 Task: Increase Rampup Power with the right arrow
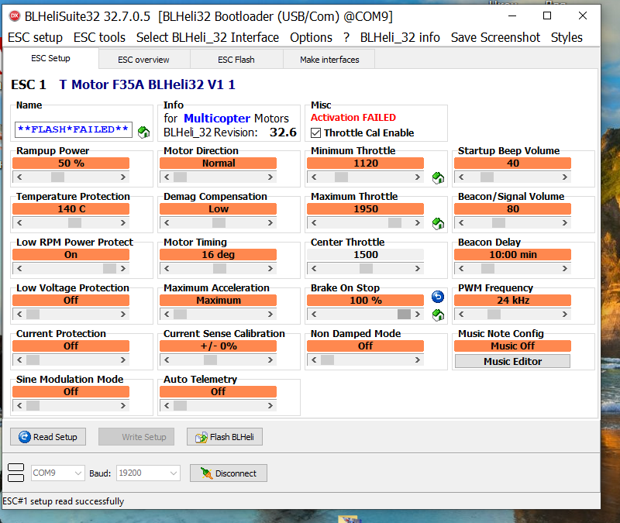coord(123,177)
